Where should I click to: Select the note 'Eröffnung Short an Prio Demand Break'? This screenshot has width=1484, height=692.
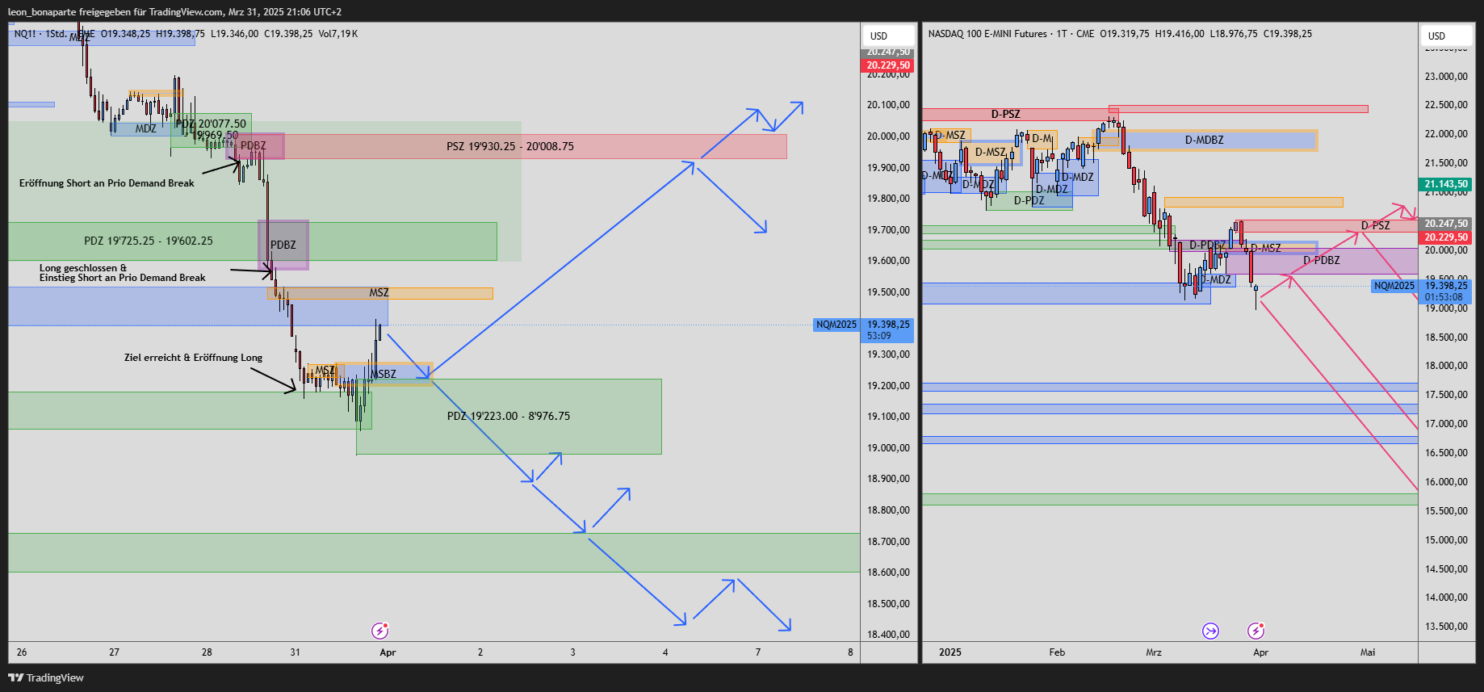(x=107, y=183)
